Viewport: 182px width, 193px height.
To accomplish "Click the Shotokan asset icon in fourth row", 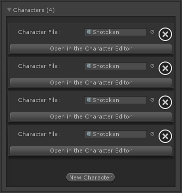I will pyautogui.click(x=89, y=134).
